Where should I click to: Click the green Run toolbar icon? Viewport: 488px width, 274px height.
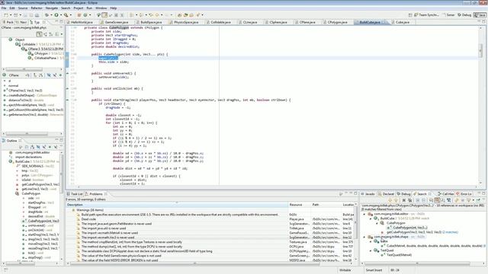[56, 15]
